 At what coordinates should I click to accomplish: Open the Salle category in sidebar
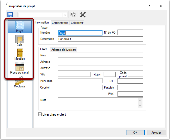[x=20, y=41]
